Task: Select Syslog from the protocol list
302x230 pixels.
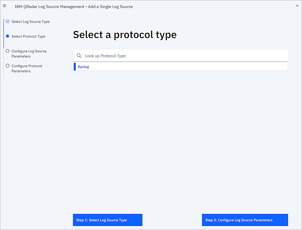Action: coord(83,67)
